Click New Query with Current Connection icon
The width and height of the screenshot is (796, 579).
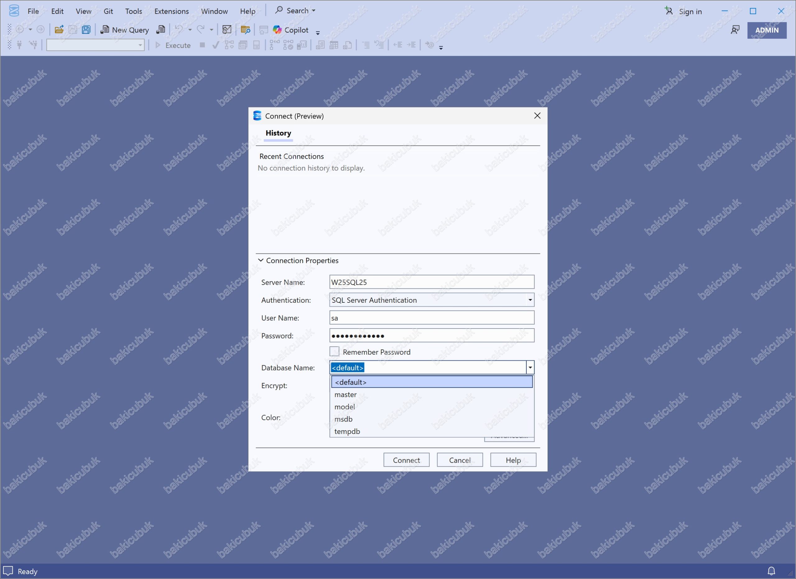click(160, 30)
